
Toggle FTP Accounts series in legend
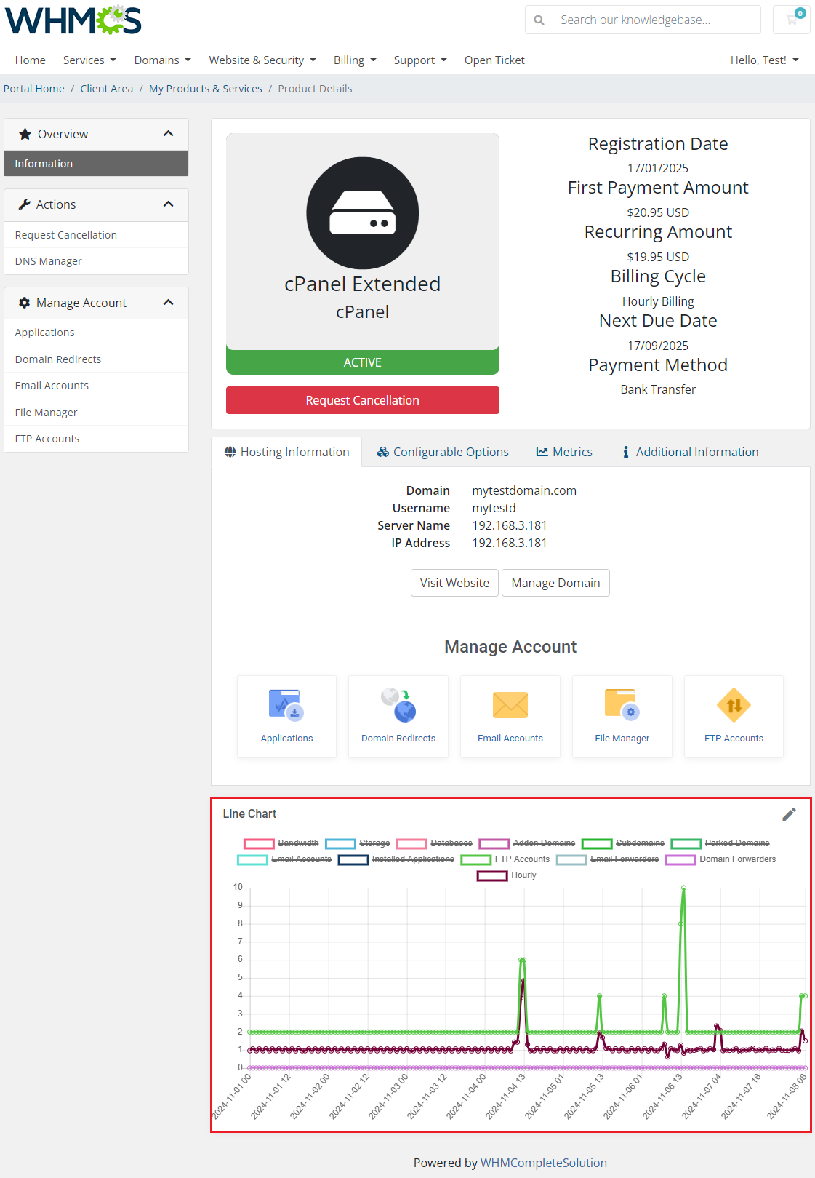[x=505, y=859]
